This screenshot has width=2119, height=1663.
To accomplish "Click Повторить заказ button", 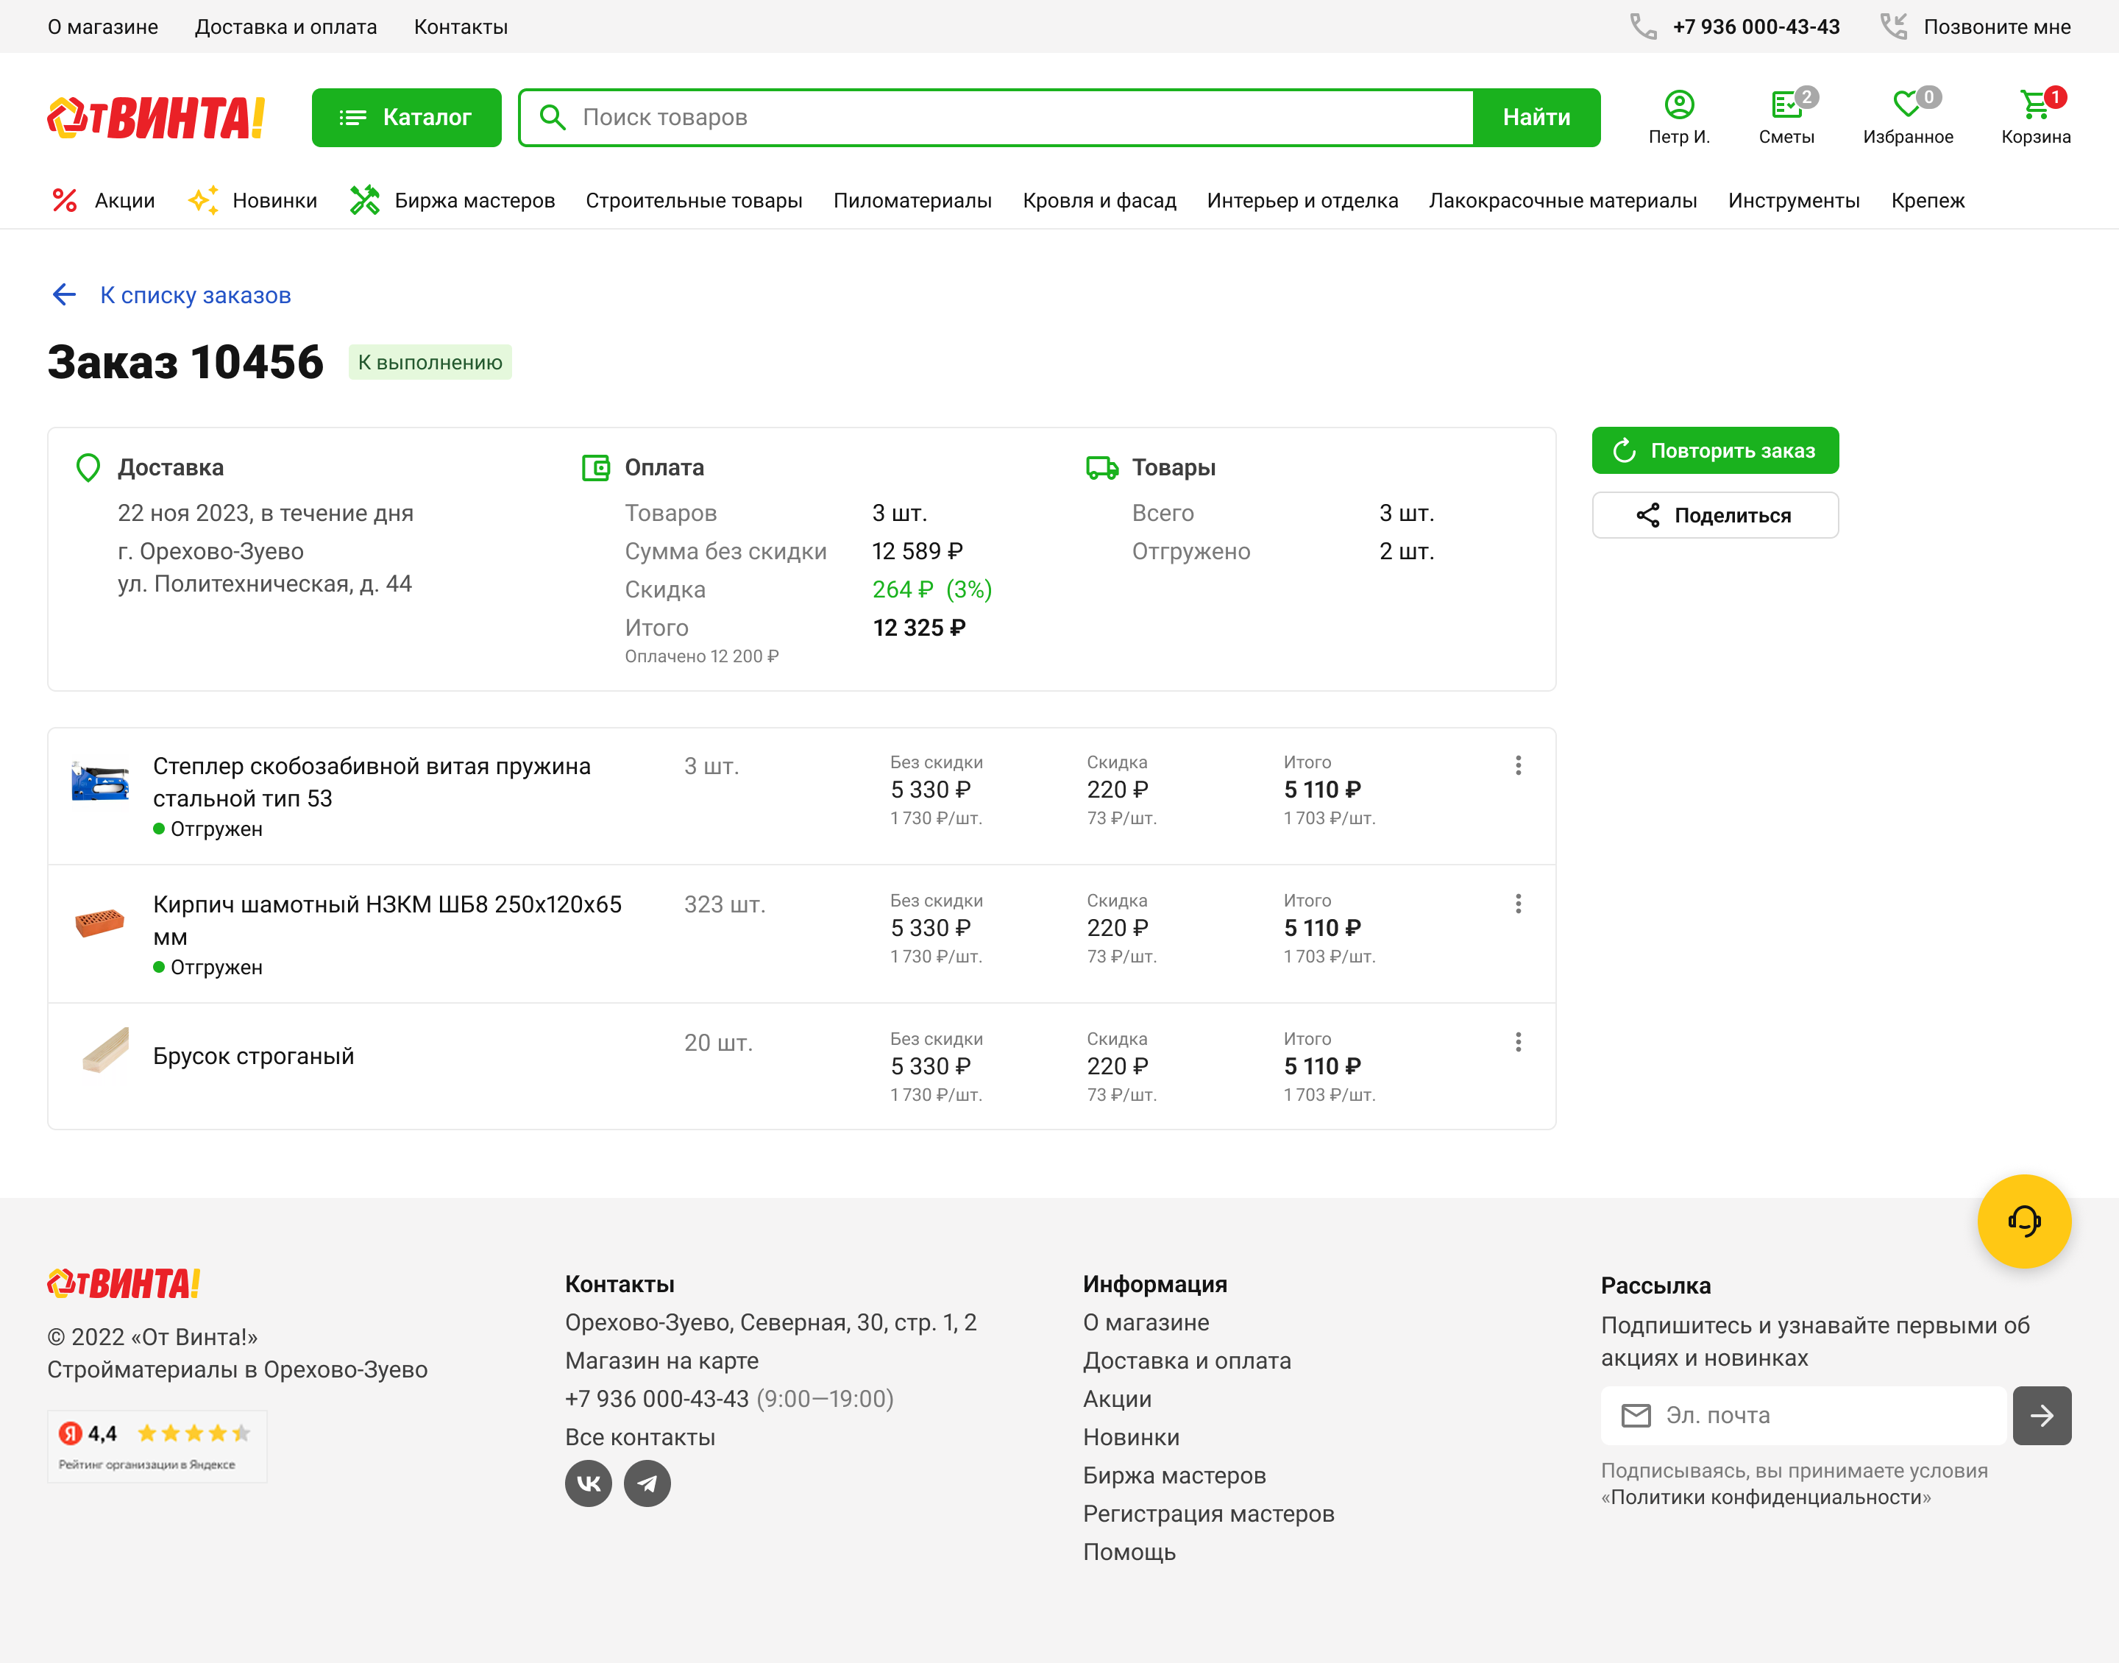I will (x=1714, y=451).
